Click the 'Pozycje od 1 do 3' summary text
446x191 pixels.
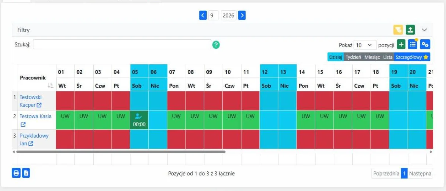[x=201, y=173]
